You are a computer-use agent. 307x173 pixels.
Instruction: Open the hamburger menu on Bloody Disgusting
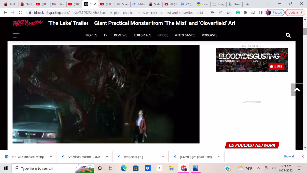[16, 35]
